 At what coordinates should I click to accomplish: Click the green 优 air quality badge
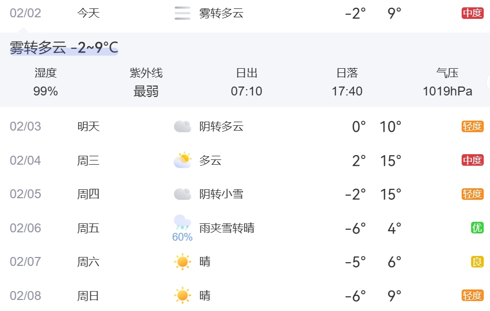click(x=477, y=228)
